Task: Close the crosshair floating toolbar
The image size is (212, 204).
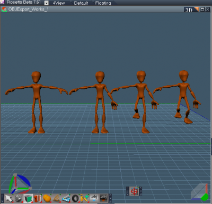Action: pyautogui.click(x=140, y=188)
